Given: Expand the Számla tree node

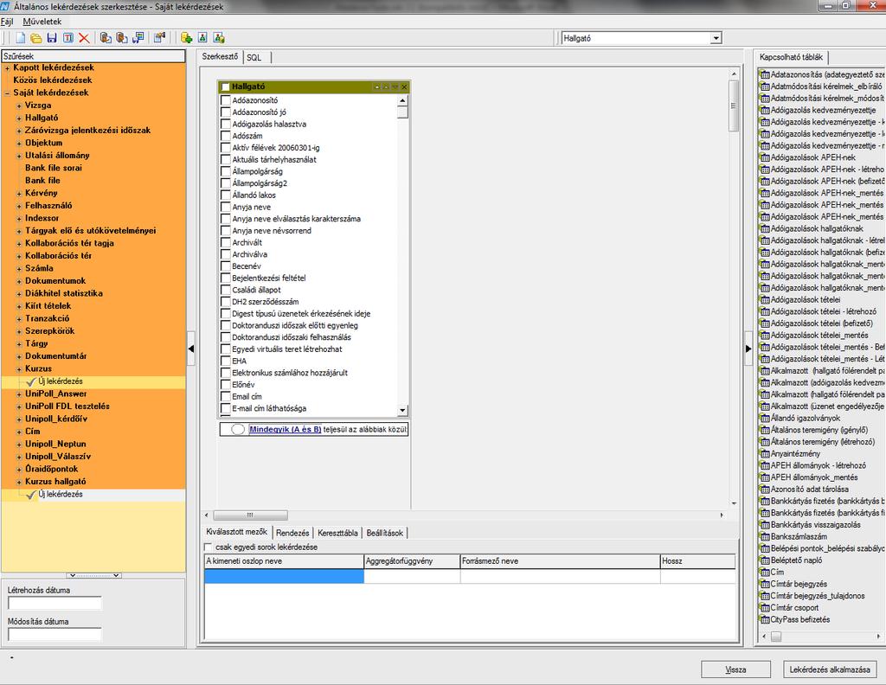Looking at the screenshot, I should pos(19,269).
